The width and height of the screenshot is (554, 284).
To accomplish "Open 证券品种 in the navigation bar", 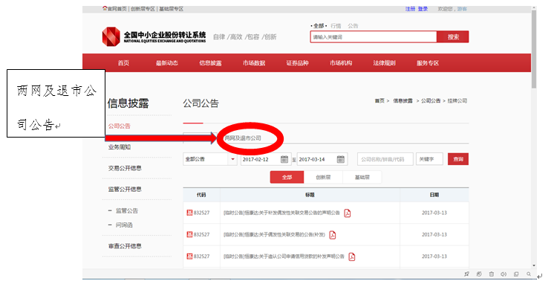I will pyautogui.click(x=297, y=63).
